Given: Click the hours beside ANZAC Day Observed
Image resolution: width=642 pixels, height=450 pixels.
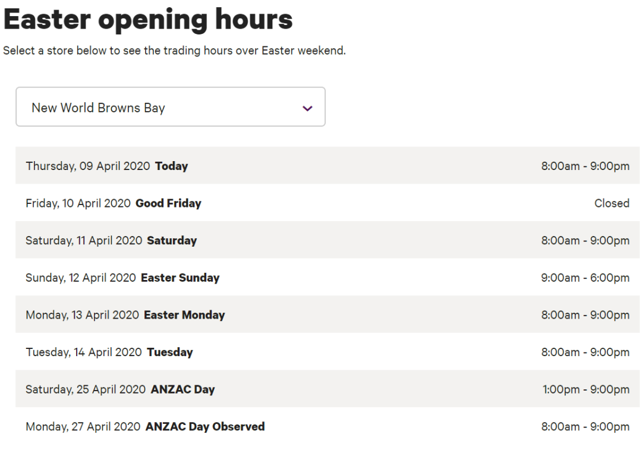Looking at the screenshot, I should [585, 427].
